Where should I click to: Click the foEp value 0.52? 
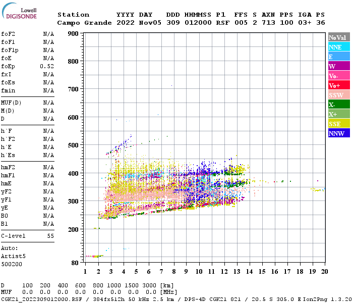47,67
